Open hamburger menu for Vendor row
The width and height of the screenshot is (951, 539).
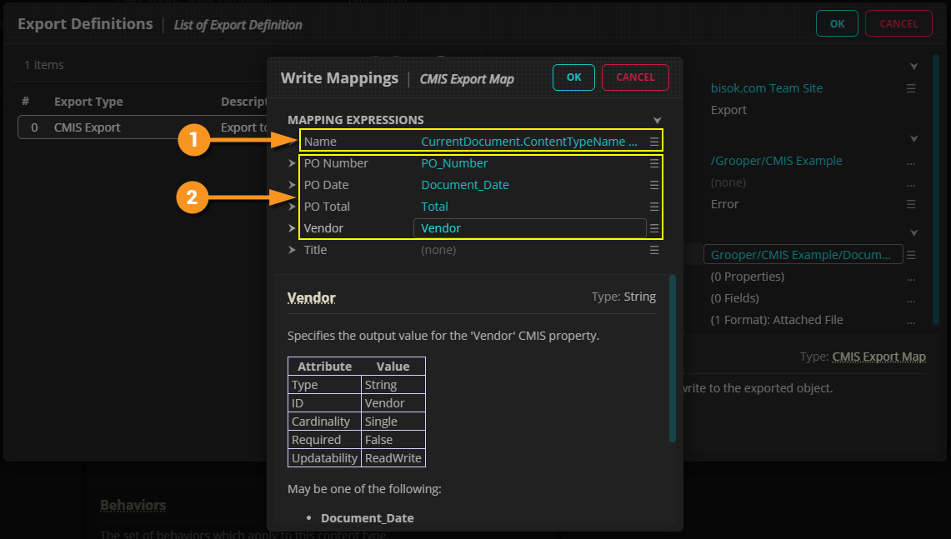pyautogui.click(x=654, y=229)
